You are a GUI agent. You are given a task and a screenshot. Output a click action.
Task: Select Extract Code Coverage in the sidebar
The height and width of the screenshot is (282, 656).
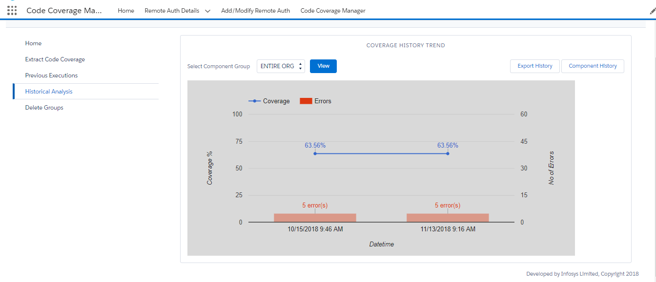coord(55,59)
